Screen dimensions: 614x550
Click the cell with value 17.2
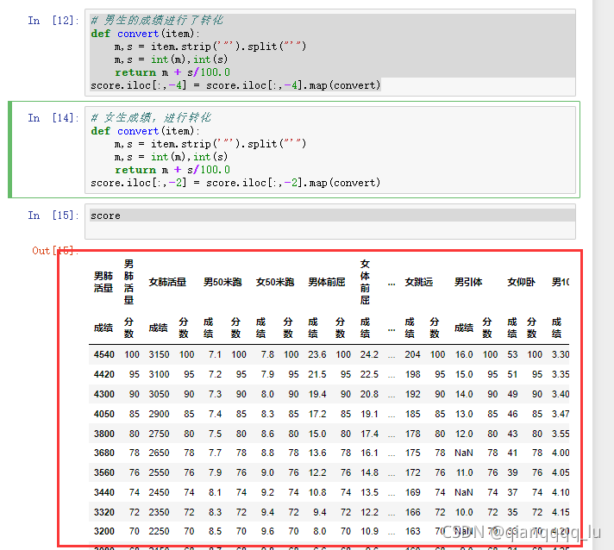[317, 414]
